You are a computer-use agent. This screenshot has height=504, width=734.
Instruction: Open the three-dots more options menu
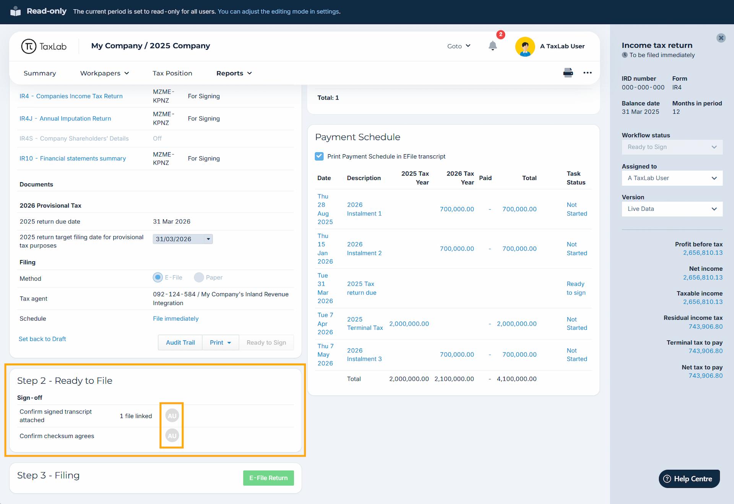pyautogui.click(x=588, y=73)
